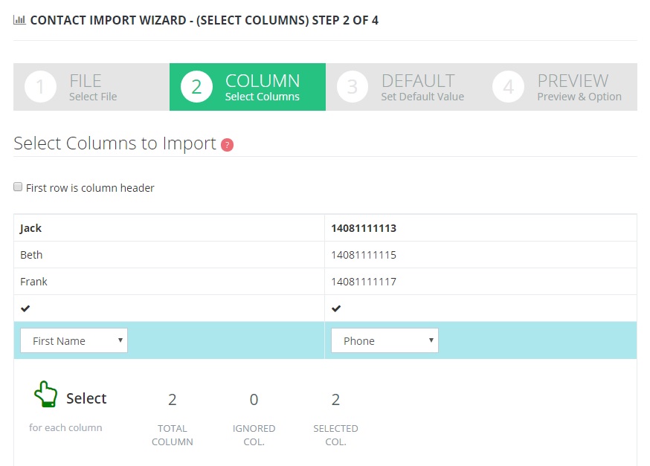Viewport: 650px width, 466px height.
Task: Switch to the PREVIEW step tab
Action: [x=572, y=86]
